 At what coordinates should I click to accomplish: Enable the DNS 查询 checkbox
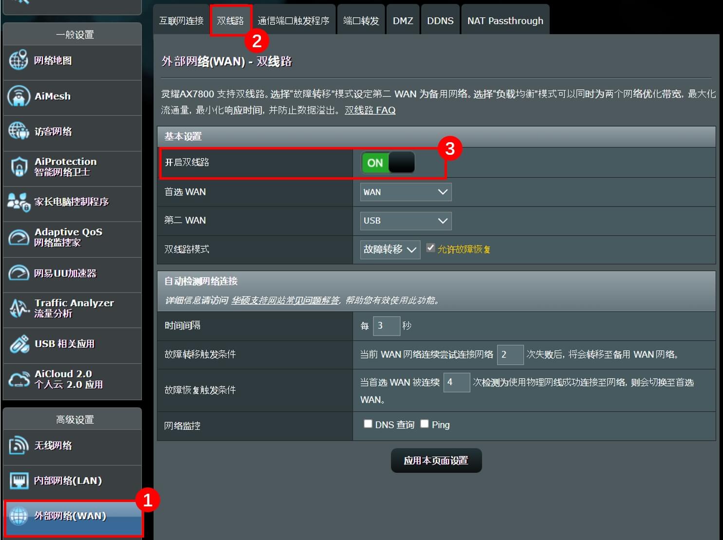(x=368, y=424)
